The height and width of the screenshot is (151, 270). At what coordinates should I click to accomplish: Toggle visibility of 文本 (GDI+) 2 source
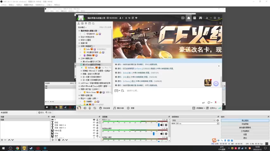[x=94, y=128]
